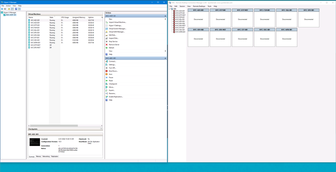Screen dimensions: 336x172
Task: Click the Virtual Switch Manager icon
Action: coord(106,29)
